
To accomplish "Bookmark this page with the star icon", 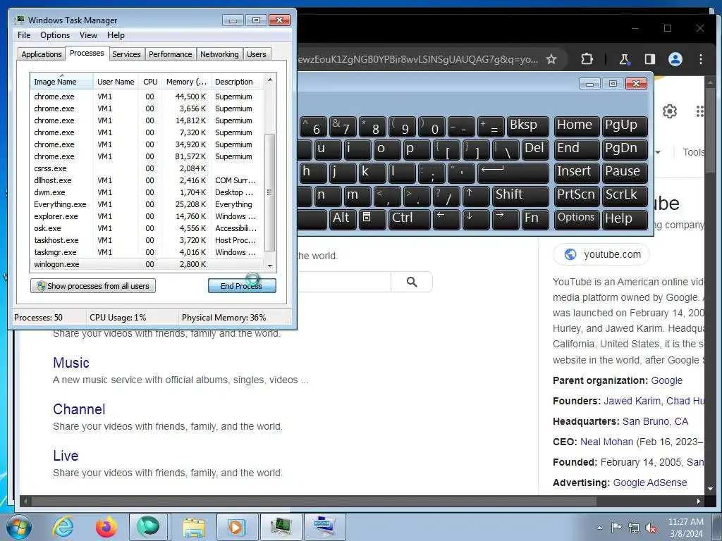I will tap(551, 59).
